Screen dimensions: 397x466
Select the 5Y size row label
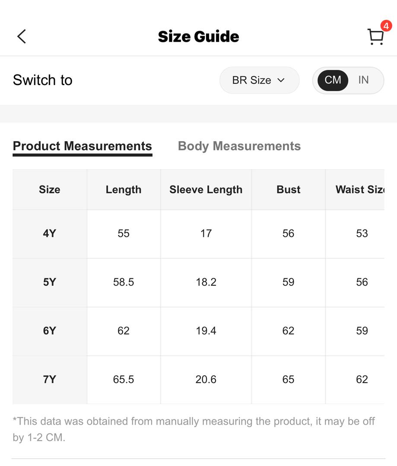[x=50, y=282]
